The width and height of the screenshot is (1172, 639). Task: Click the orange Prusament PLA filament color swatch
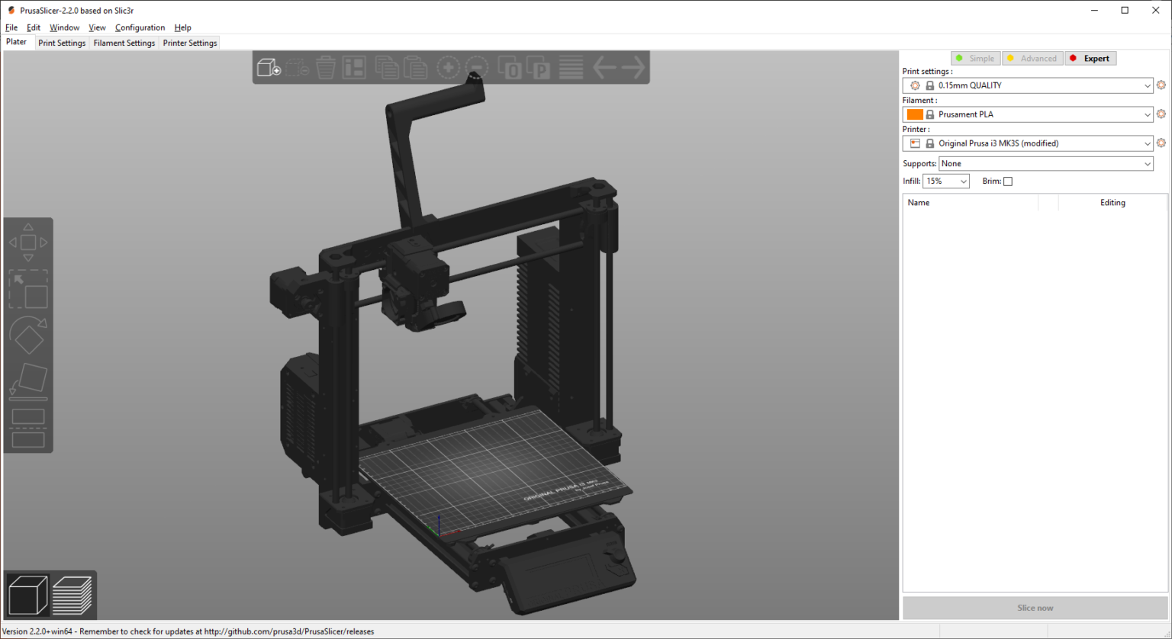pyautogui.click(x=914, y=114)
